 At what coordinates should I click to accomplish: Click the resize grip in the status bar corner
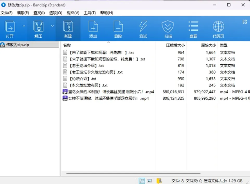click(248, 182)
